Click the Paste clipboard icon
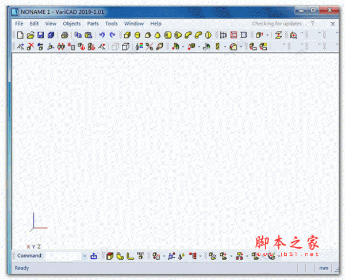Image resolution: width=345 pixels, height=280 pixels. coord(88,35)
